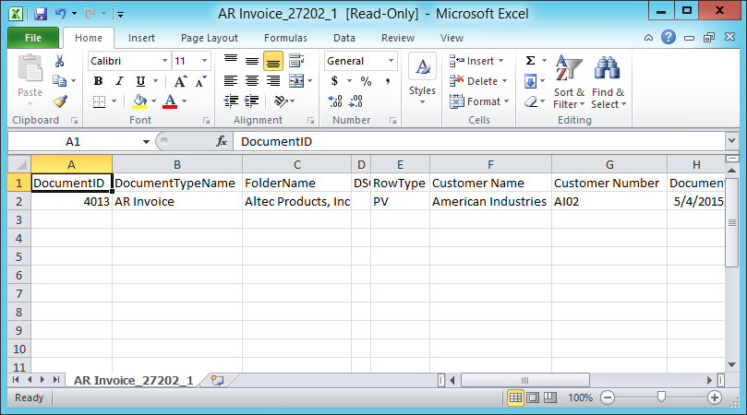This screenshot has width=747, height=415.
Task: Switch to the Insert tab
Action: [x=141, y=38]
